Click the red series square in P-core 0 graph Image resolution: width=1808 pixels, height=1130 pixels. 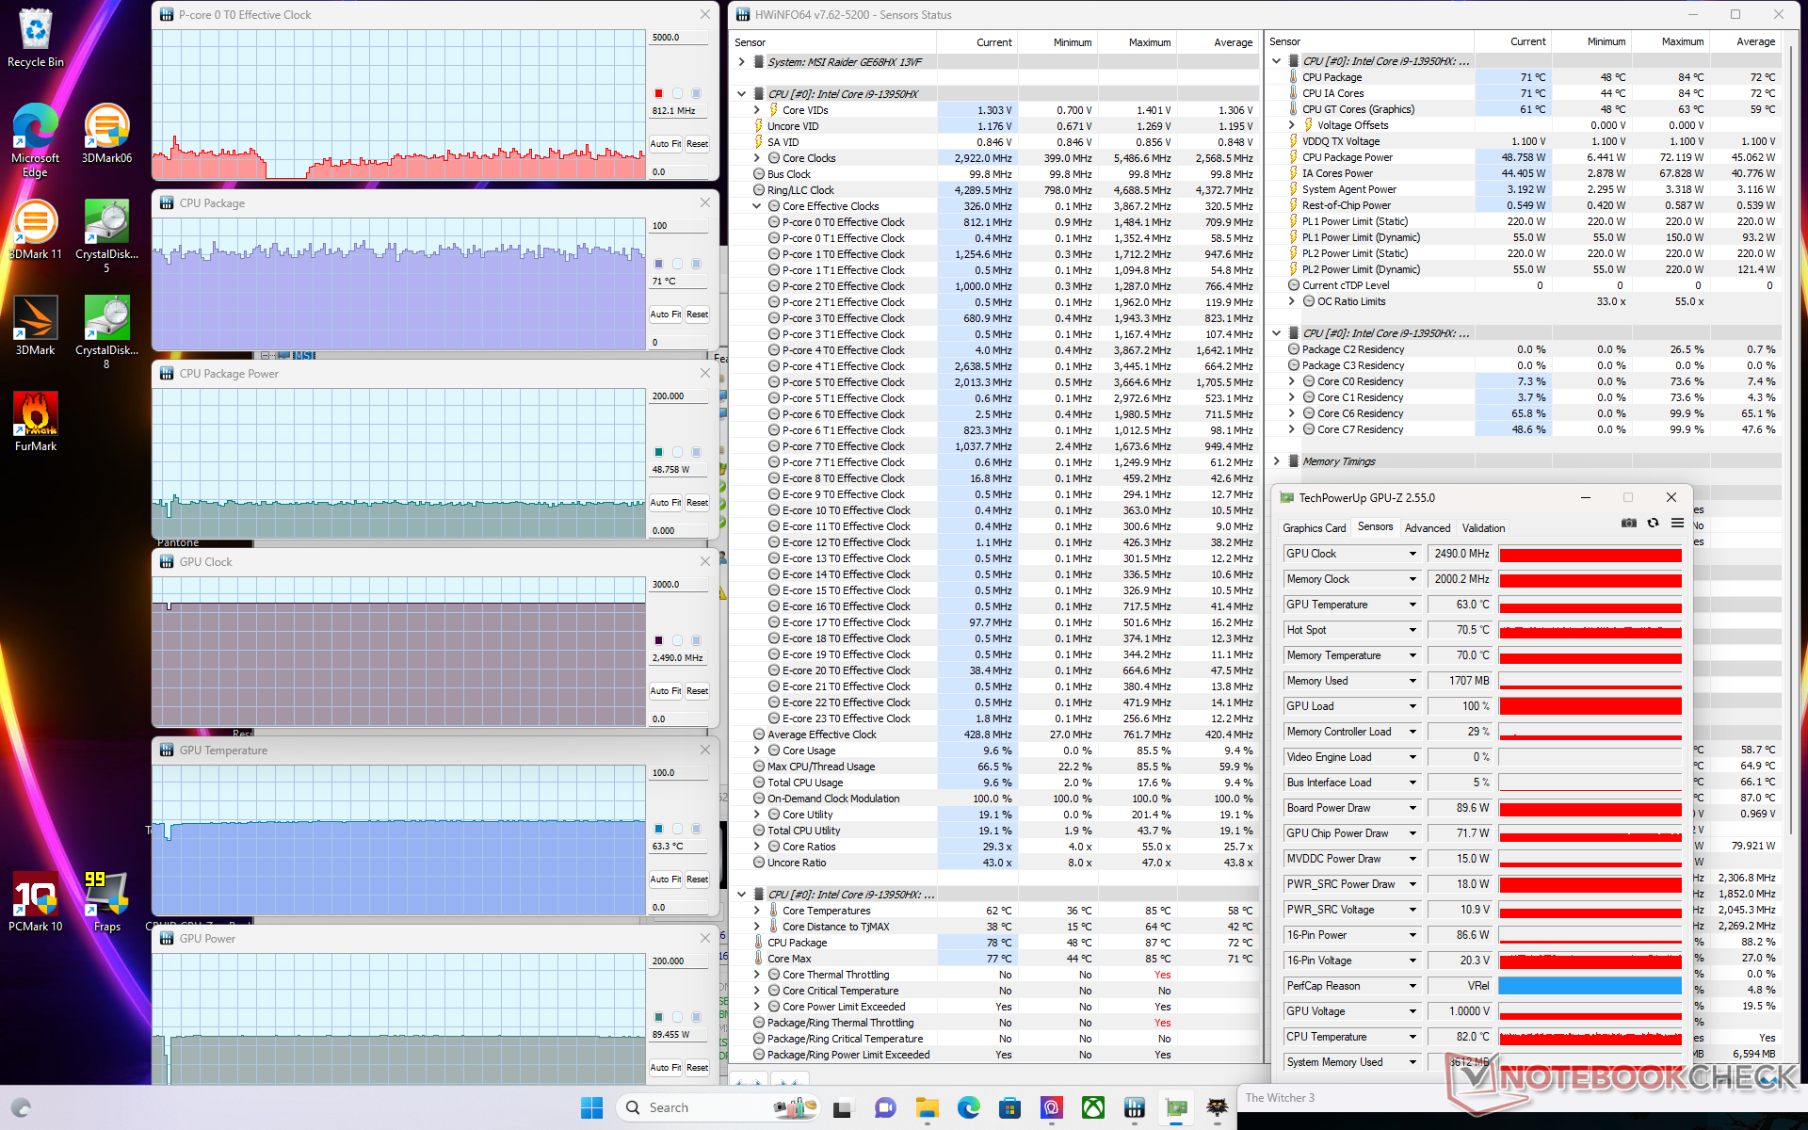tap(658, 93)
